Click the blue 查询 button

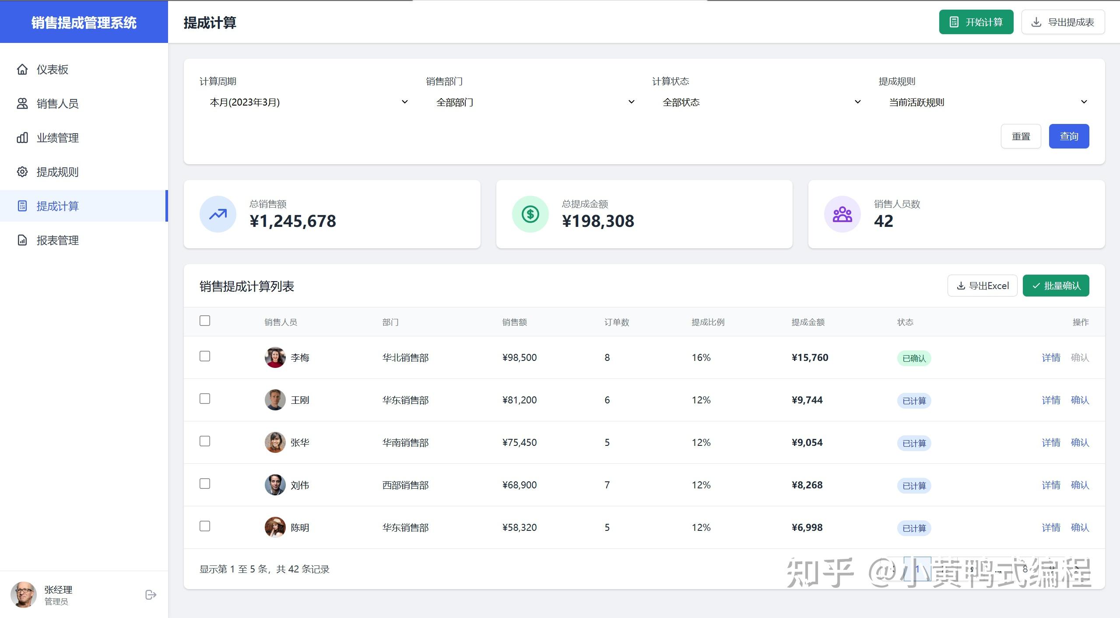point(1068,136)
